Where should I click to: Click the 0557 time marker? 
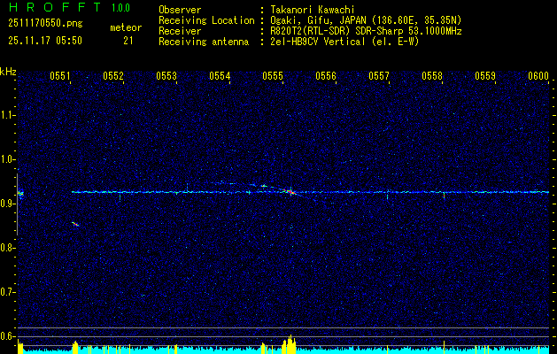[x=379, y=75]
